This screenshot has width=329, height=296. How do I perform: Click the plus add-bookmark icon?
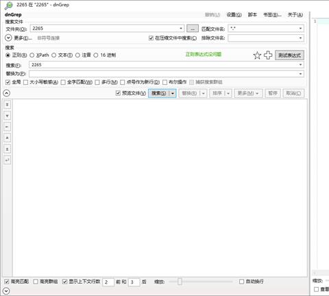268,55
